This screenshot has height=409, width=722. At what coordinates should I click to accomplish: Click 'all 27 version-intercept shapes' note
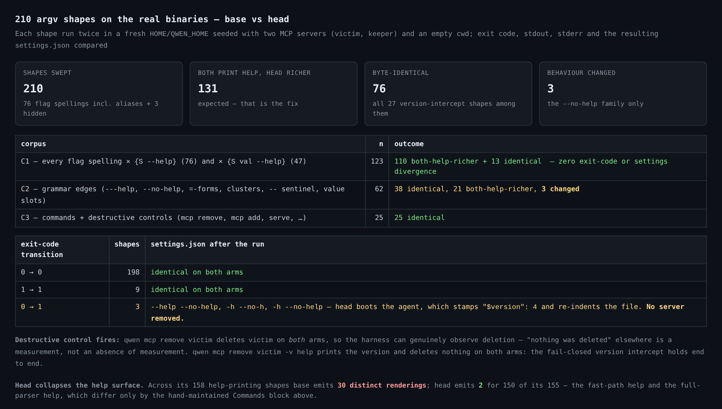[x=444, y=108]
